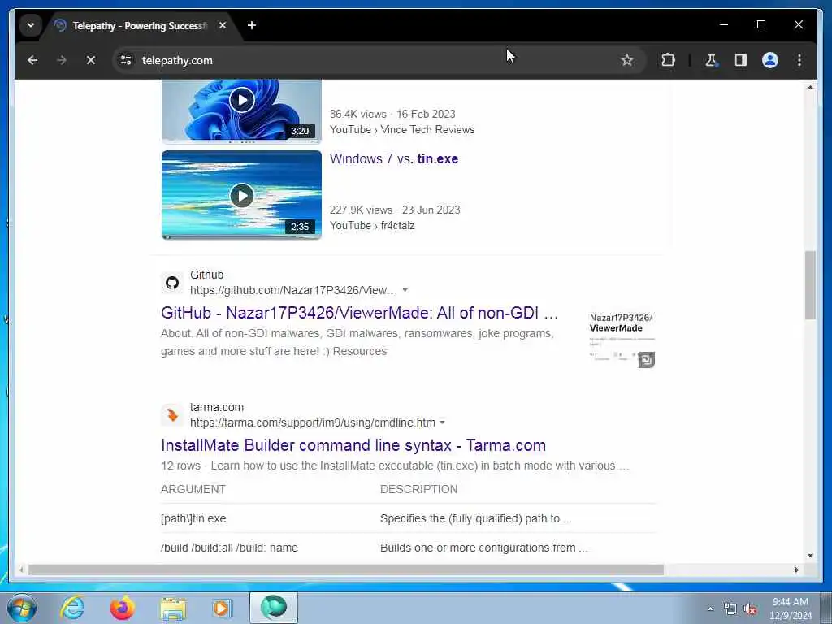Viewport: 832px width, 624px height.
Task: Click the tarma.com favicon icon
Action: point(172,415)
